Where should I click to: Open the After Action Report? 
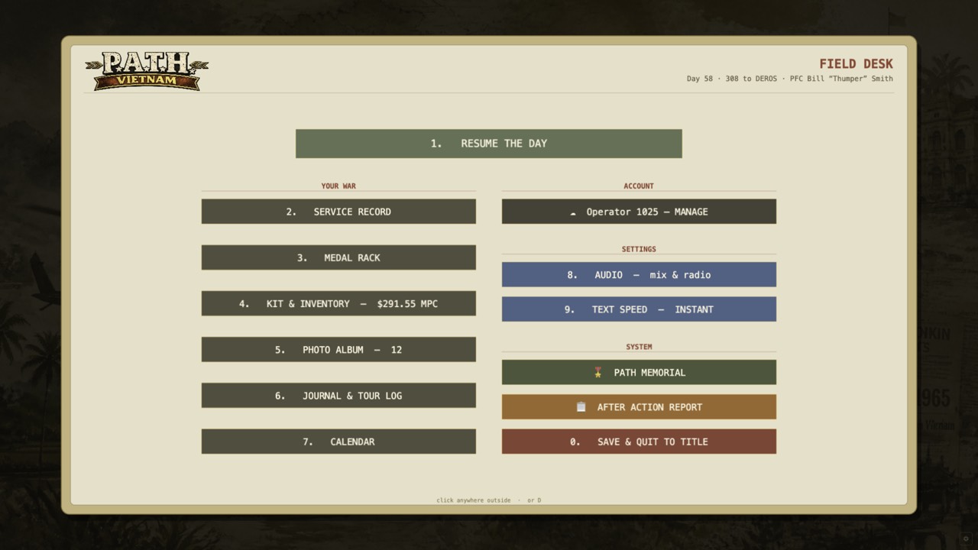[639, 407]
